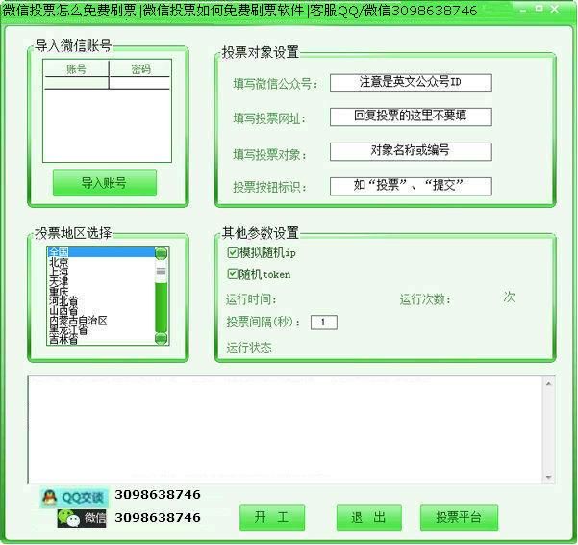
Task: Maximize the window from the title bar
Action: [539, 9]
